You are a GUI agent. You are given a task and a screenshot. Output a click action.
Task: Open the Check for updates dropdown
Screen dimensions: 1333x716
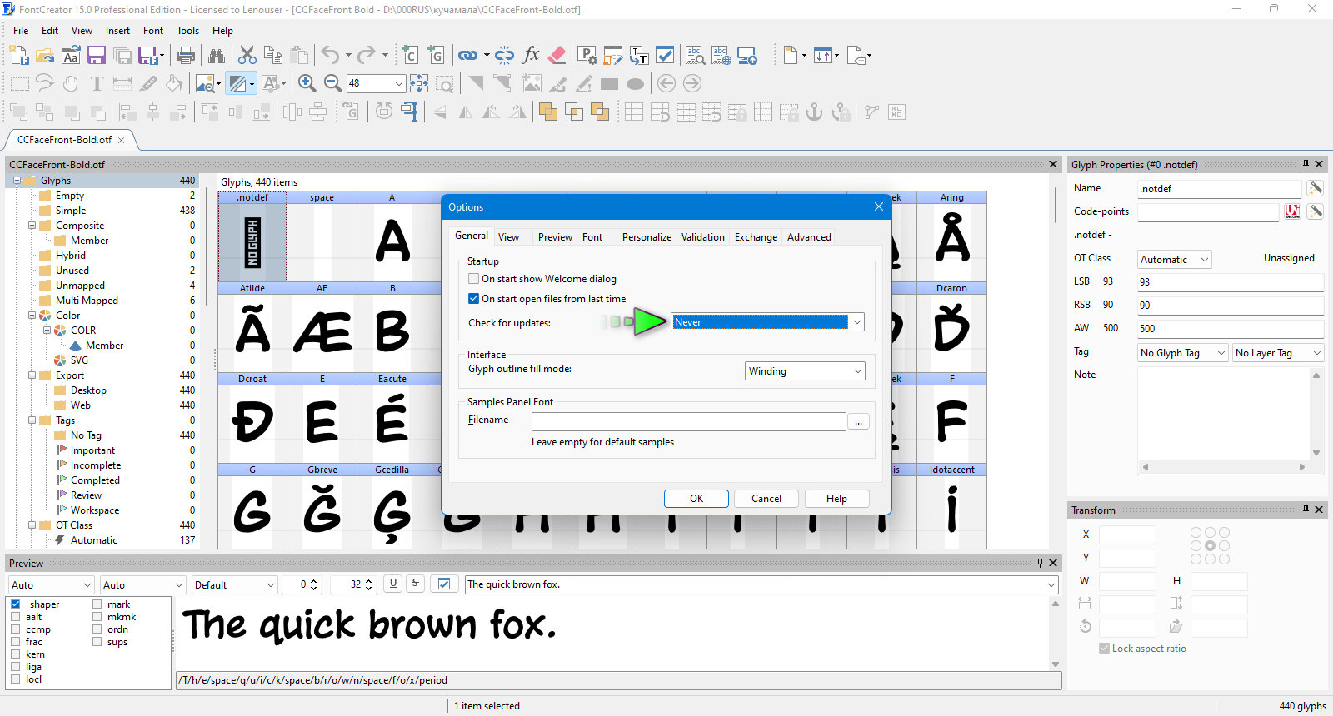[767, 322]
